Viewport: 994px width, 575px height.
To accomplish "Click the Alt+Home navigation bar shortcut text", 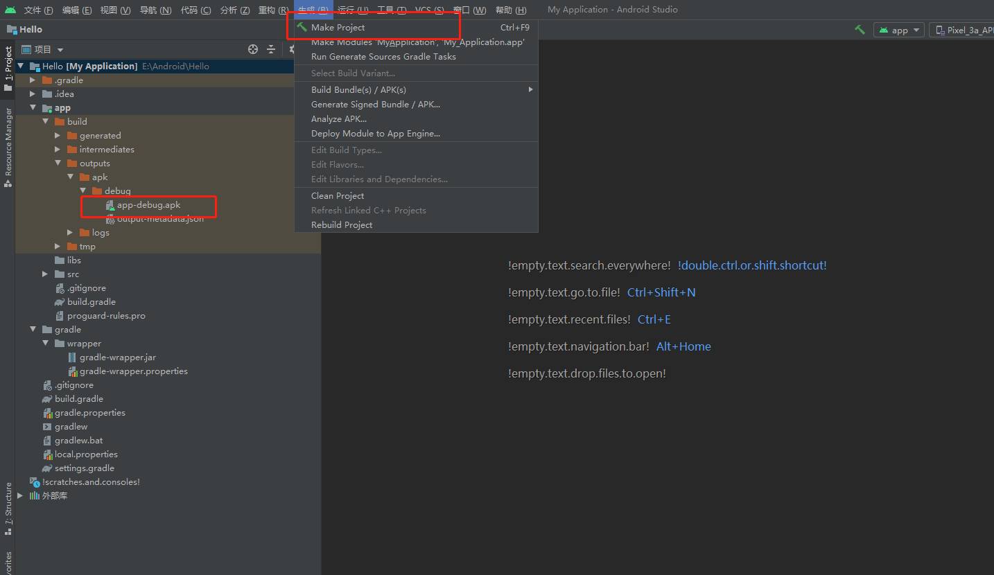I will pos(683,346).
